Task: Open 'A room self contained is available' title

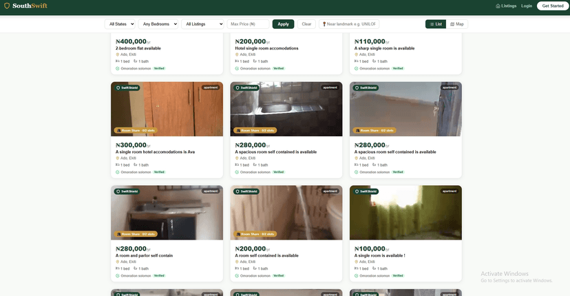Action: [266, 255]
